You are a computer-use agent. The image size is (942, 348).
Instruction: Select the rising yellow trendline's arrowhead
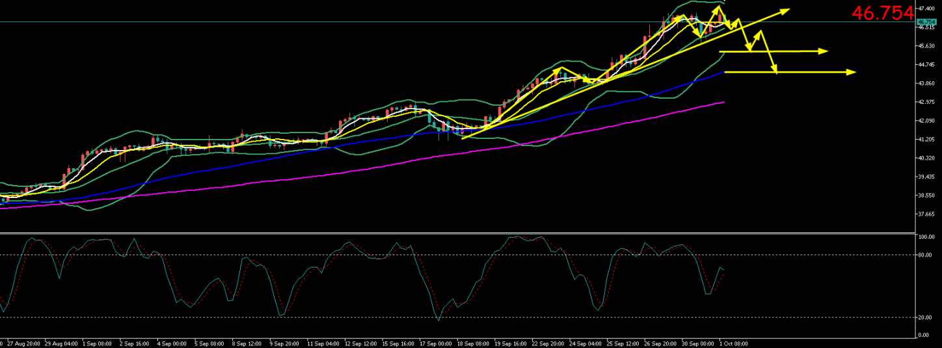tap(786, 10)
